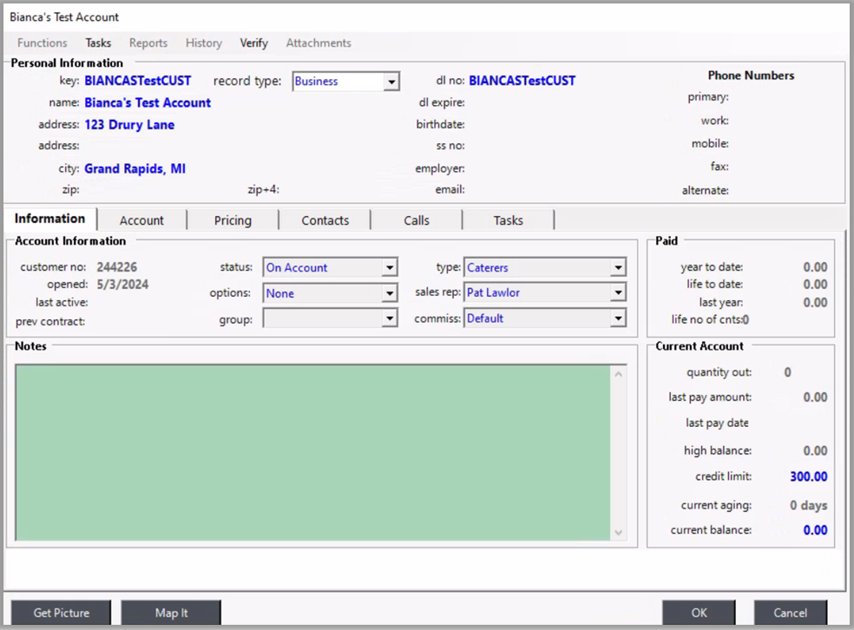This screenshot has width=854, height=630.
Task: Open the record type dropdown
Action: (x=391, y=82)
